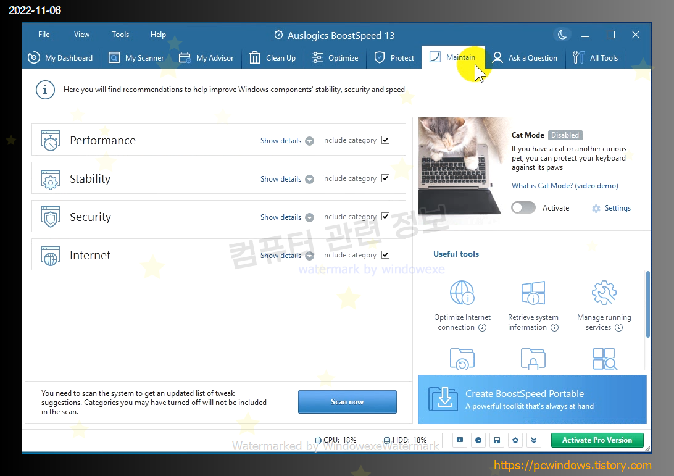Click the BoostSpeed Portable download icon
674x476 pixels.
pos(443,399)
